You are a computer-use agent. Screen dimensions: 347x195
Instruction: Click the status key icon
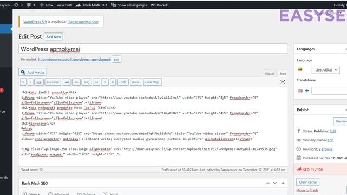(299, 131)
